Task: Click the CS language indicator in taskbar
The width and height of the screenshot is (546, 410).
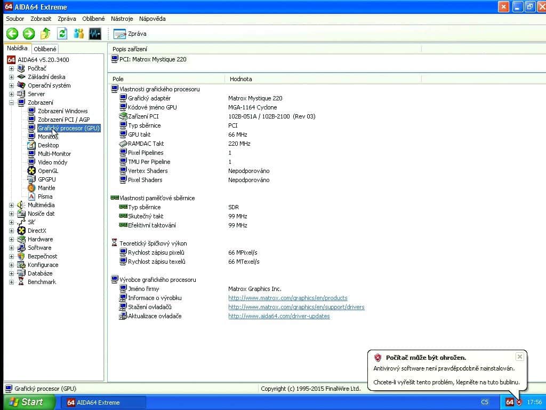Action: pyautogui.click(x=484, y=403)
